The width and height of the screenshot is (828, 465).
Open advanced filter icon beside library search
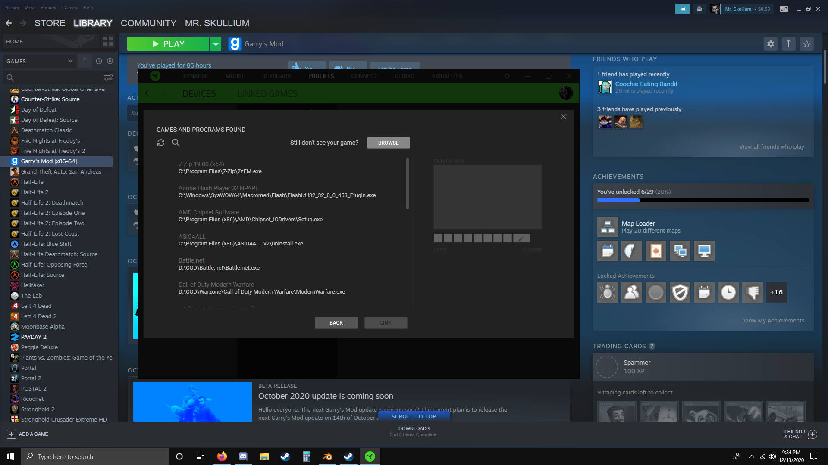point(108,77)
